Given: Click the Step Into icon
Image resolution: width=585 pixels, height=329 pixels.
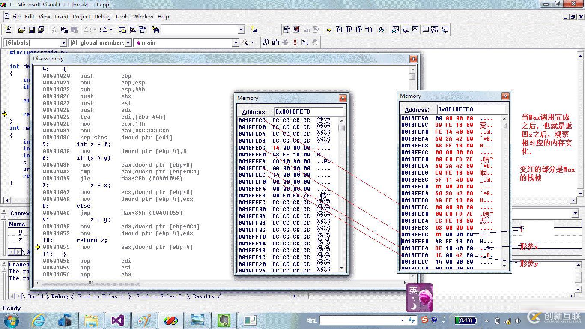Looking at the screenshot, I should tap(340, 30).
